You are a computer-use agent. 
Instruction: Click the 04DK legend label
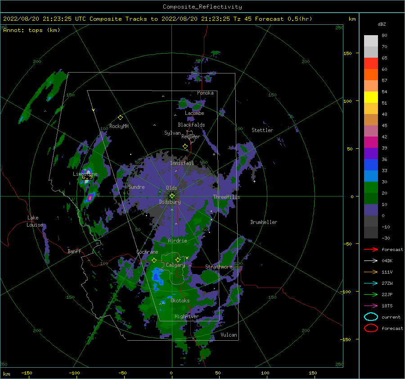pos(387,260)
